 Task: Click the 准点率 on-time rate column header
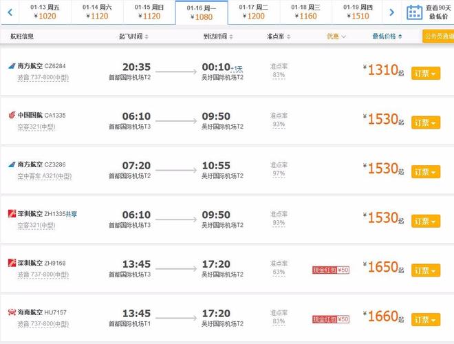(277, 36)
